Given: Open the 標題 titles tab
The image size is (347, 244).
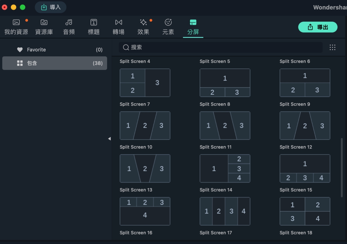Looking at the screenshot, I should click(x=94, y=27).
